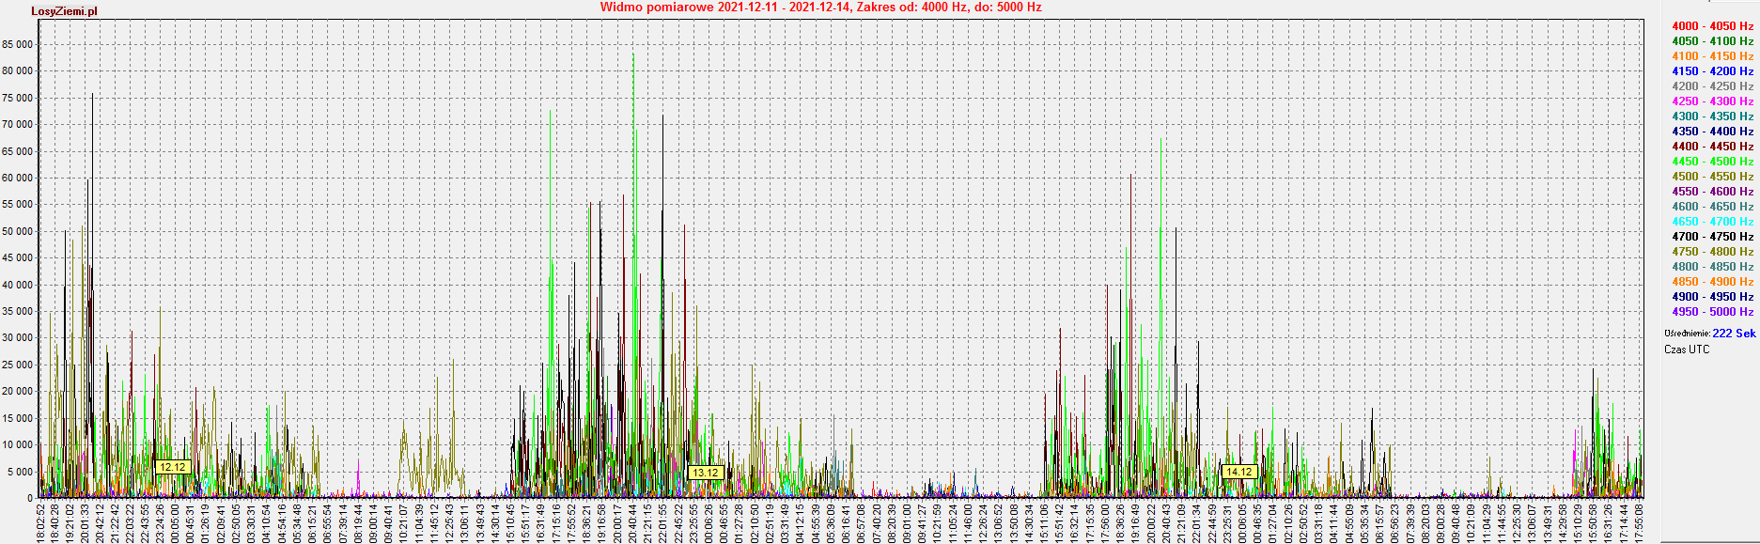Click the cyan 4650 - 4700 Hz legend entry
1760x544 pixels.
[1712, 222]
